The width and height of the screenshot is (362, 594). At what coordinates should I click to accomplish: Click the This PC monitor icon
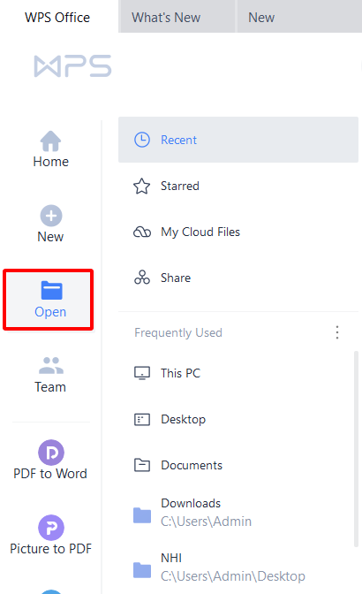point(142,373)
